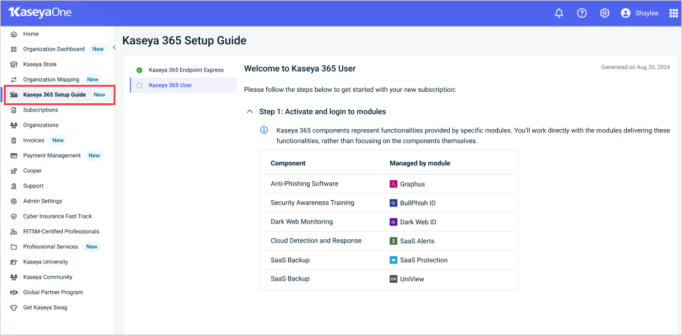Screen dimensions: 682x335
Task: Click the New badge beside Organization Dashboard
Action: [98, 49]
